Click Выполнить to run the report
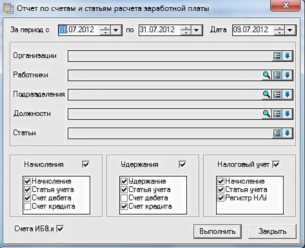Viewport: 305px width, 248px height. point(218,232)
